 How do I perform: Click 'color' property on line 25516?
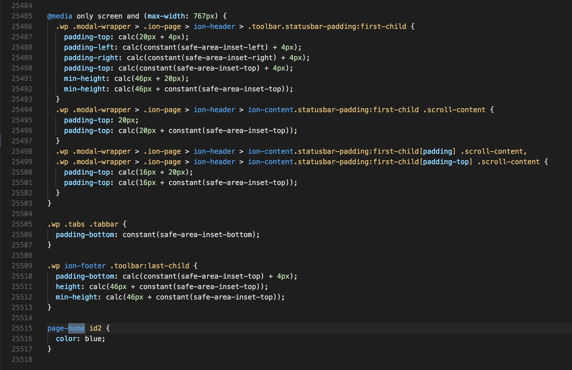(x=66, y=339)
